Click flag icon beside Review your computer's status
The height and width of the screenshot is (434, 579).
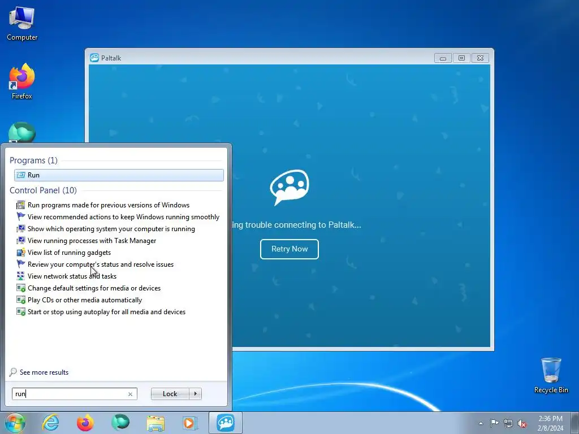coord(21,264)
